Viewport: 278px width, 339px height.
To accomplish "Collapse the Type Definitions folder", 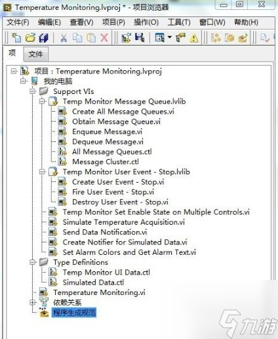I will click(x=33, y=262).
